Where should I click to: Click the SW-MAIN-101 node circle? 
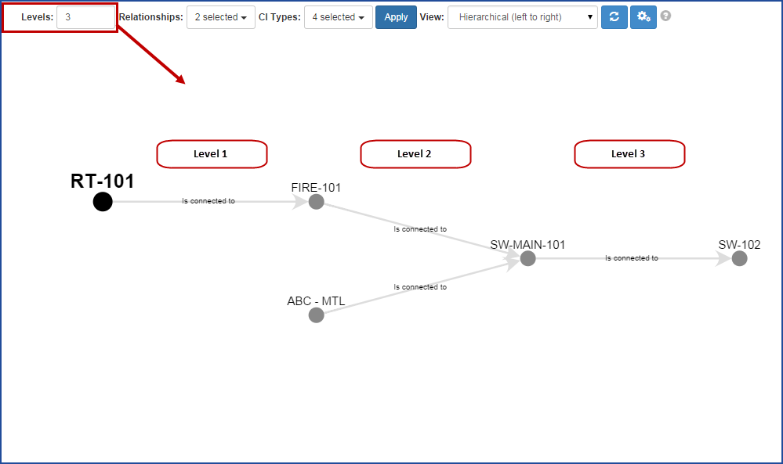[527, 258]
